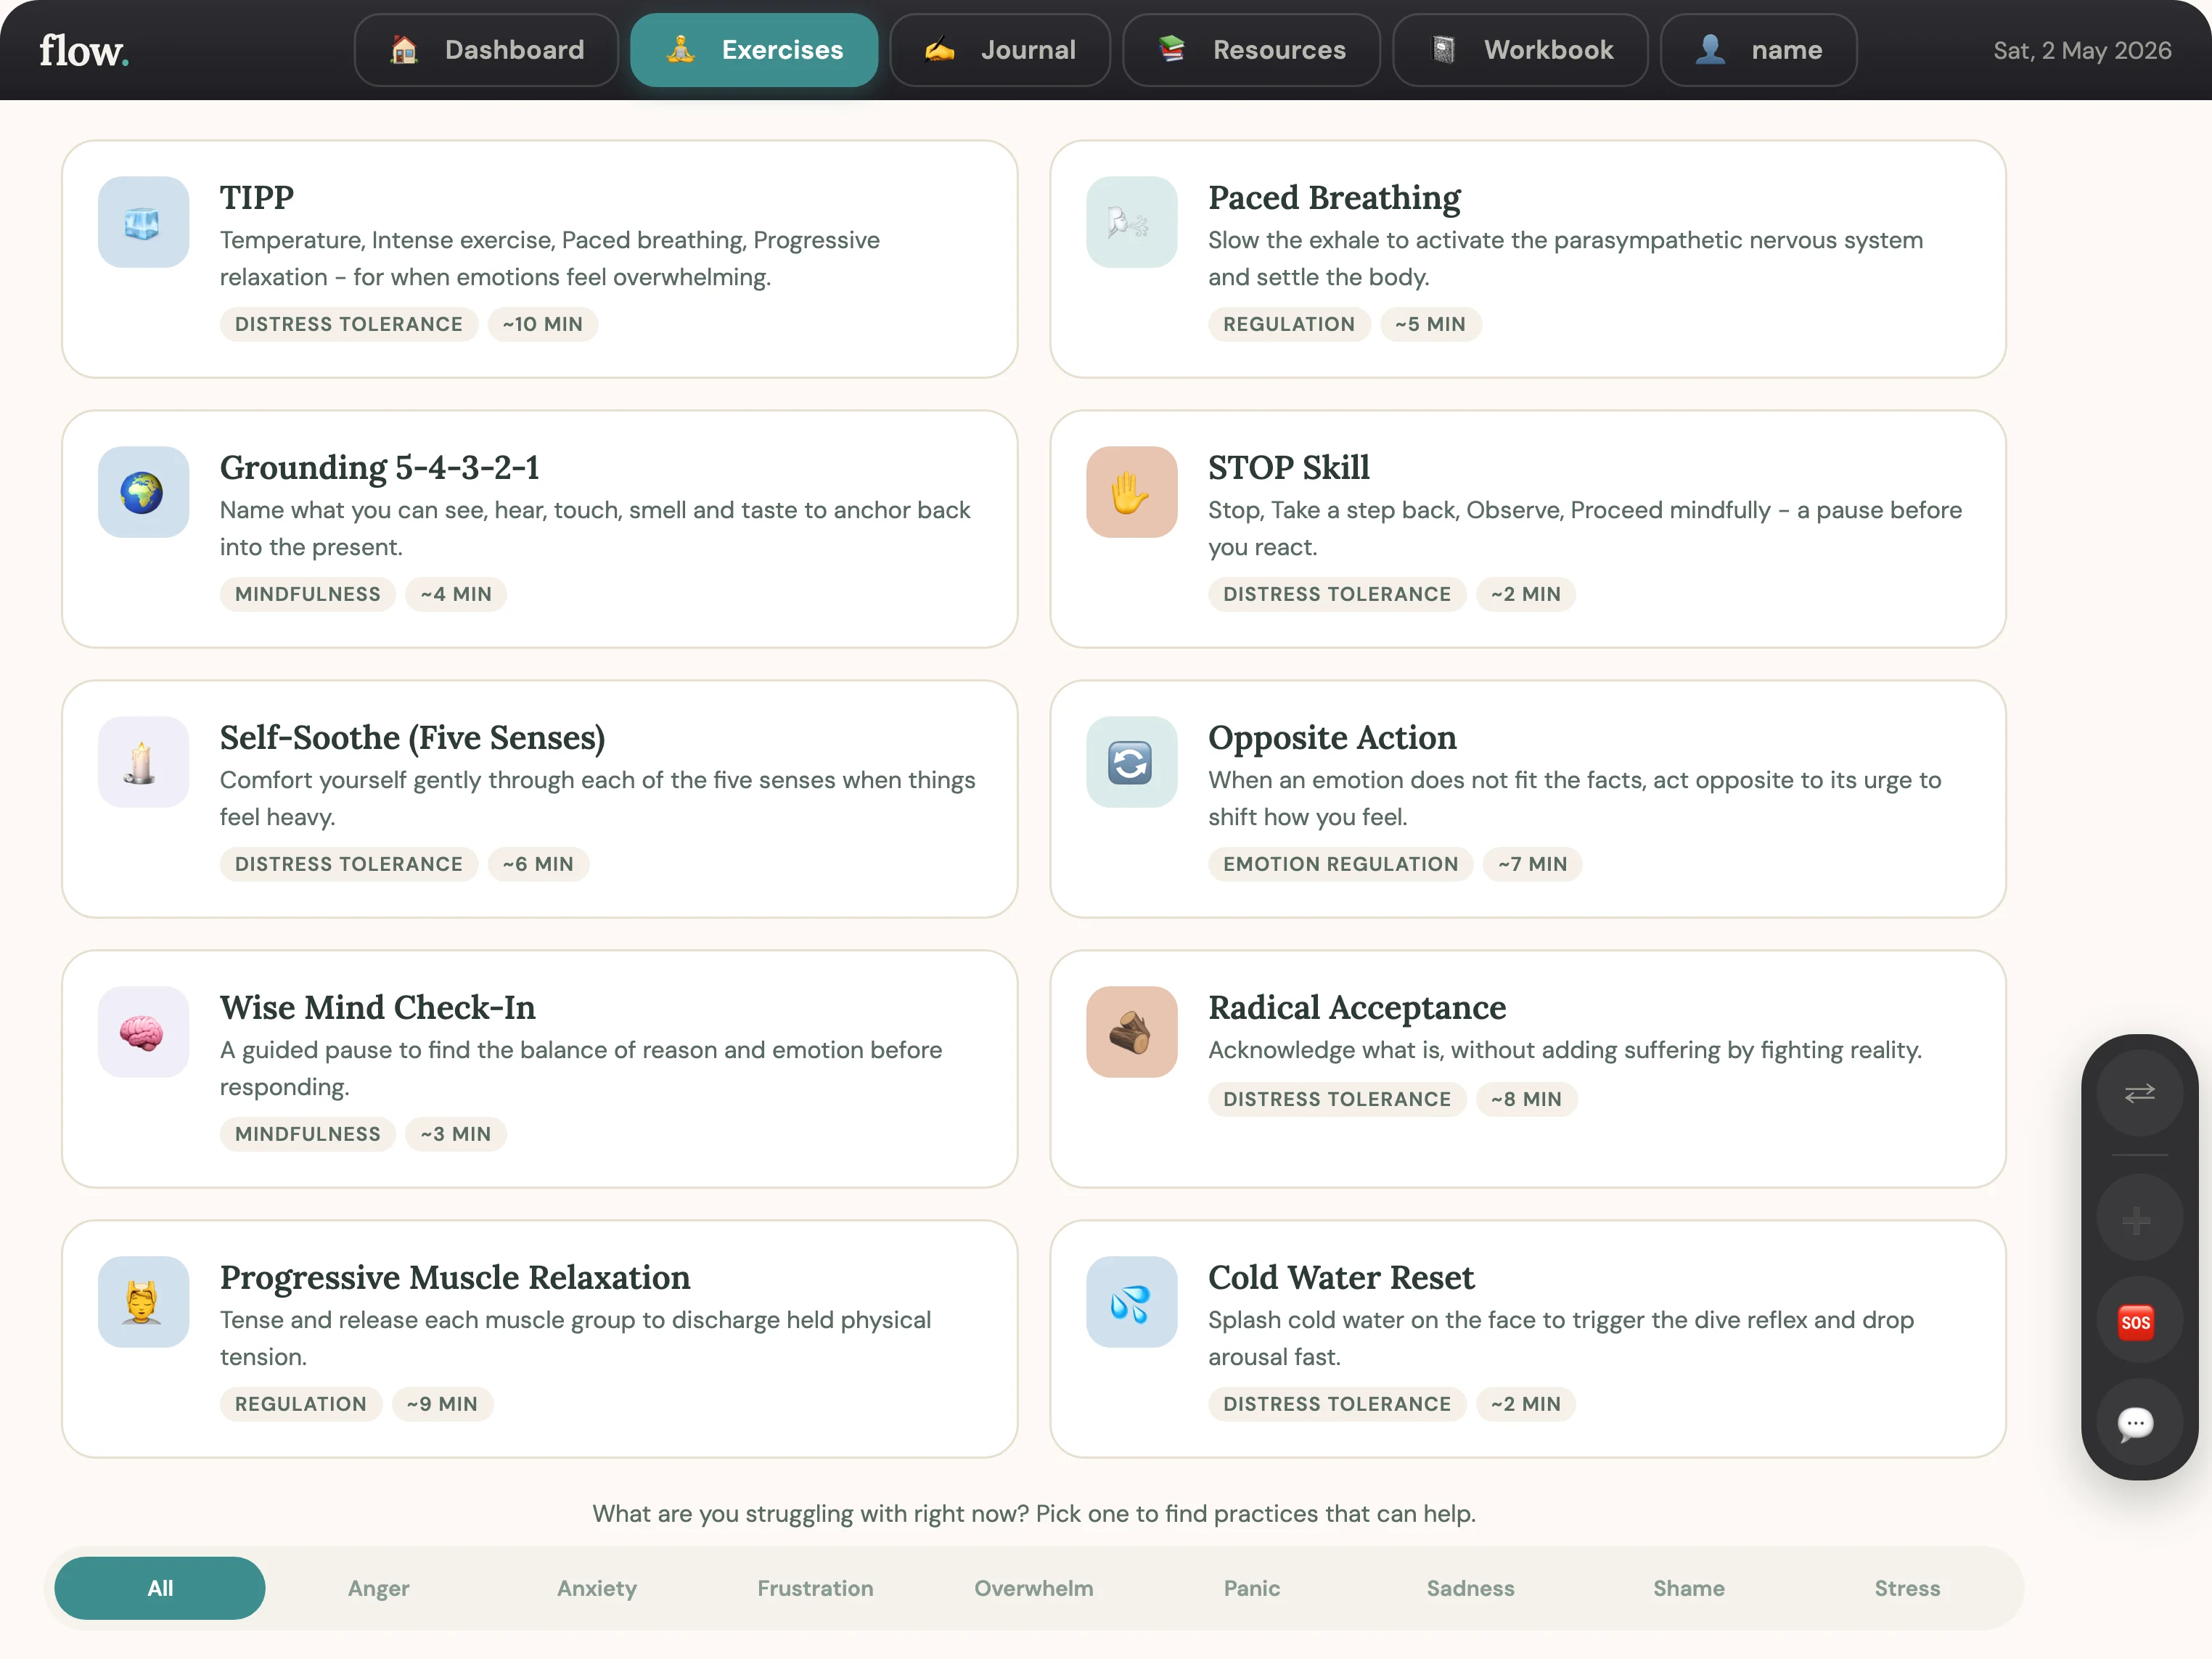
Task: Click the swap arrows button in floating dock
Action: [2139, 1093]
